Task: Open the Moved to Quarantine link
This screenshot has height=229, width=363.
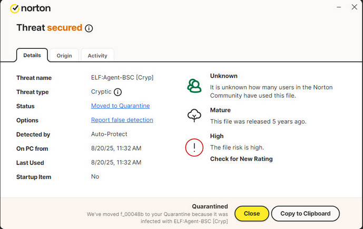Action: [120, 106]
